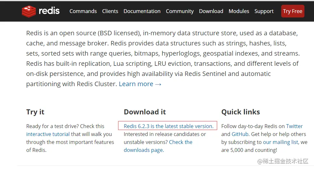The width and height of the screenshot is (314, 170).
Task: Open the Community navigation link
Action: 180,11
